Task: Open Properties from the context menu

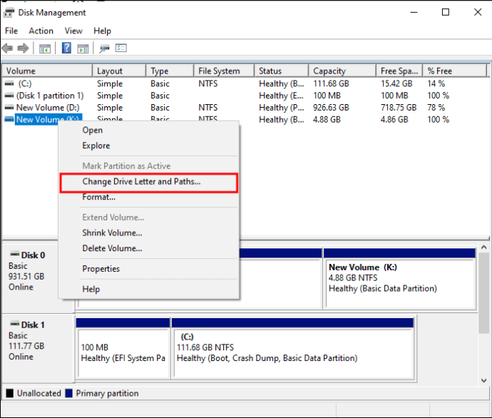Action: [101, 269]
